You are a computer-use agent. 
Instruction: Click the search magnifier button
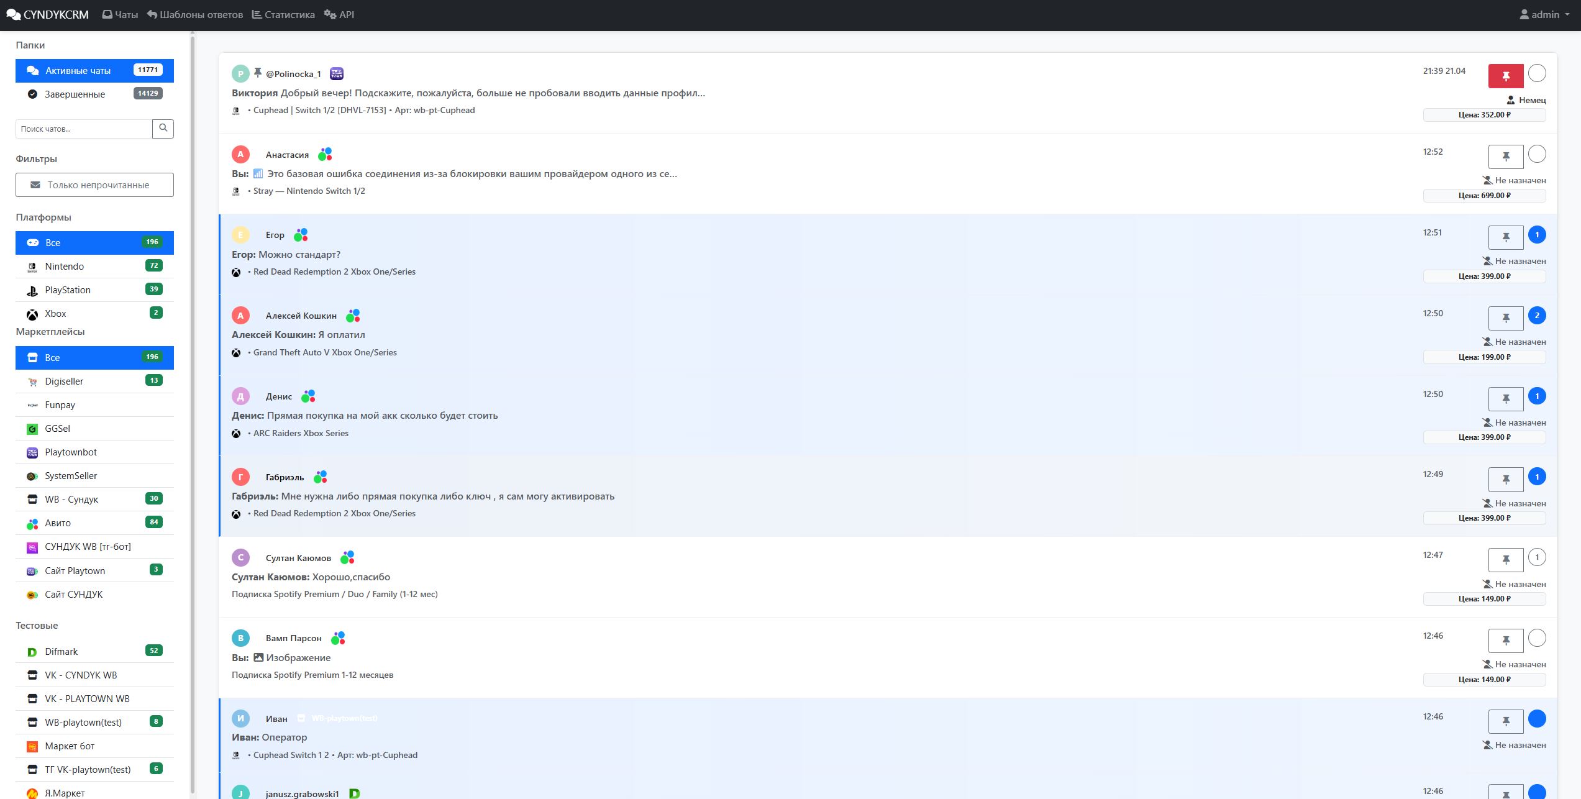tap(163, 129)
